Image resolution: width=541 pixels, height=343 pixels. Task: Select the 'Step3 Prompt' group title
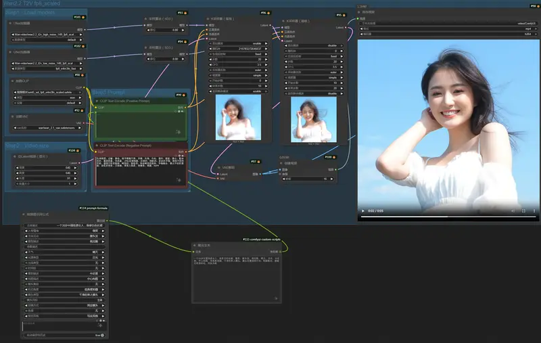pos(108,93)
